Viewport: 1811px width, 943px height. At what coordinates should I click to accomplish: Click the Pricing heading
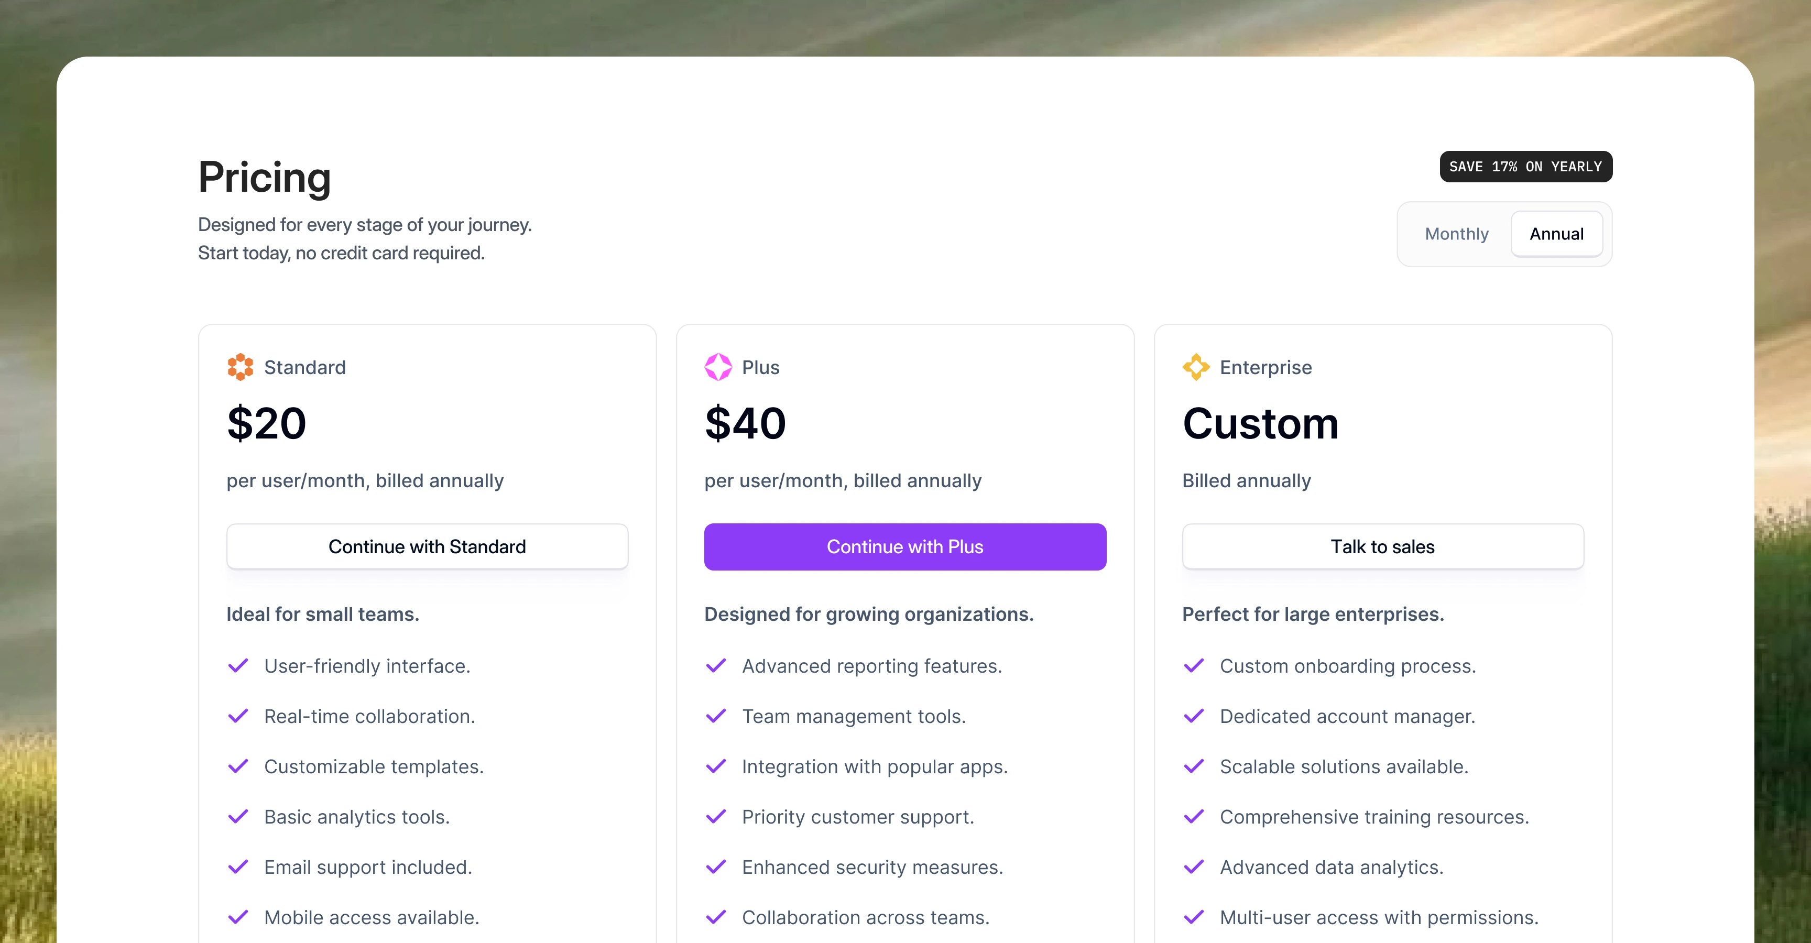pyautogui.click(x=264, y=178)
